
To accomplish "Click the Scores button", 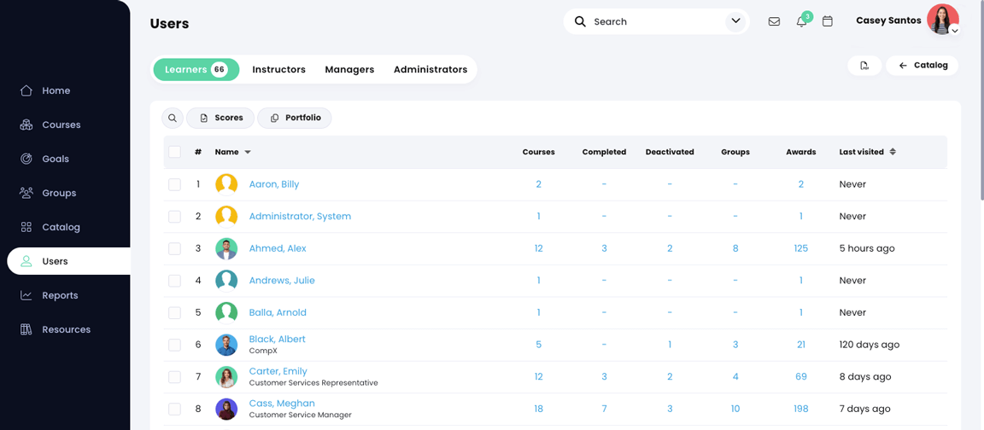I will pos(220,118).
